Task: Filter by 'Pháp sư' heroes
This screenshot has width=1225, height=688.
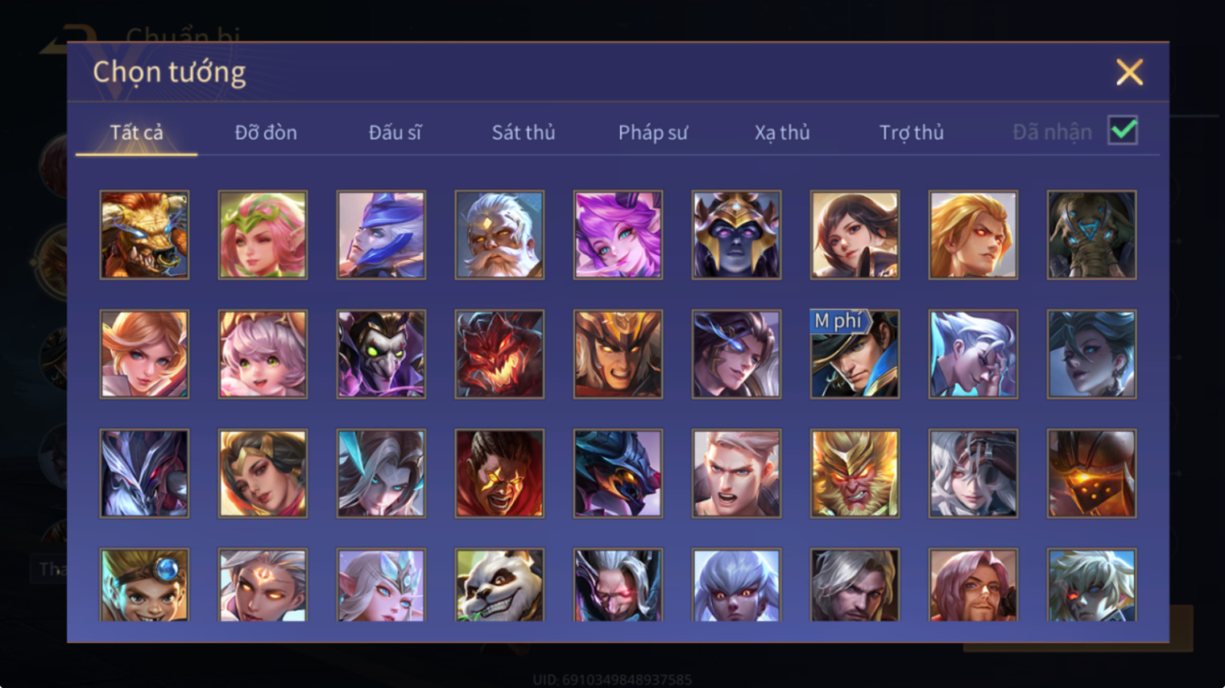Action: tap(652, 132)
